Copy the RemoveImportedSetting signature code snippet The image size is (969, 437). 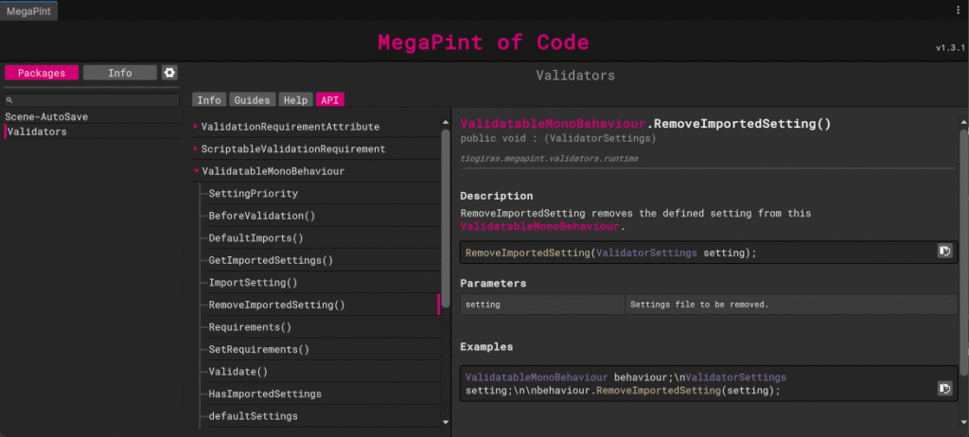coord(943,252)
